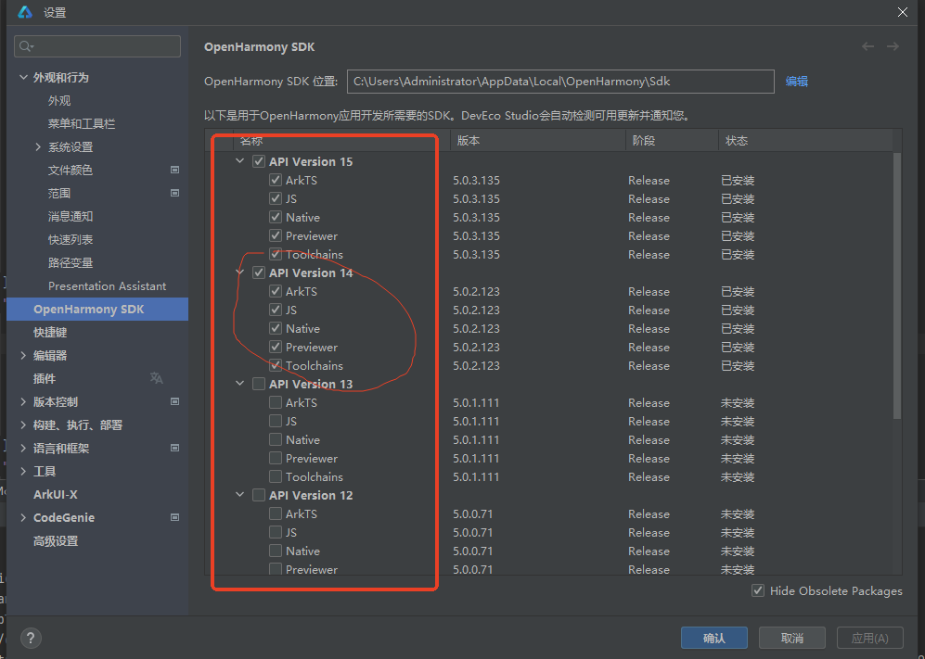This screenshot has width=925, height=659.
Task: Toggle the API Version 15 checkbox
Action: (258, 161)
